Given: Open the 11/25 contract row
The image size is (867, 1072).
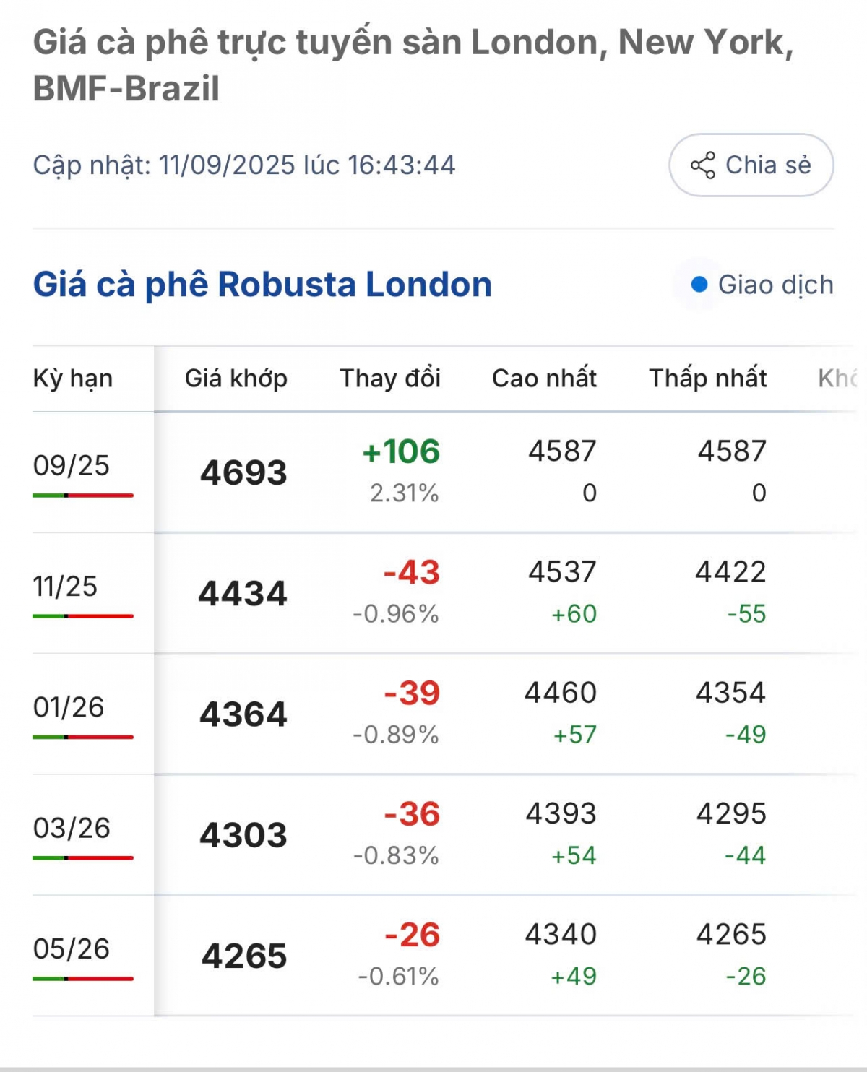Looking at the screenshot, I should 444,593.
